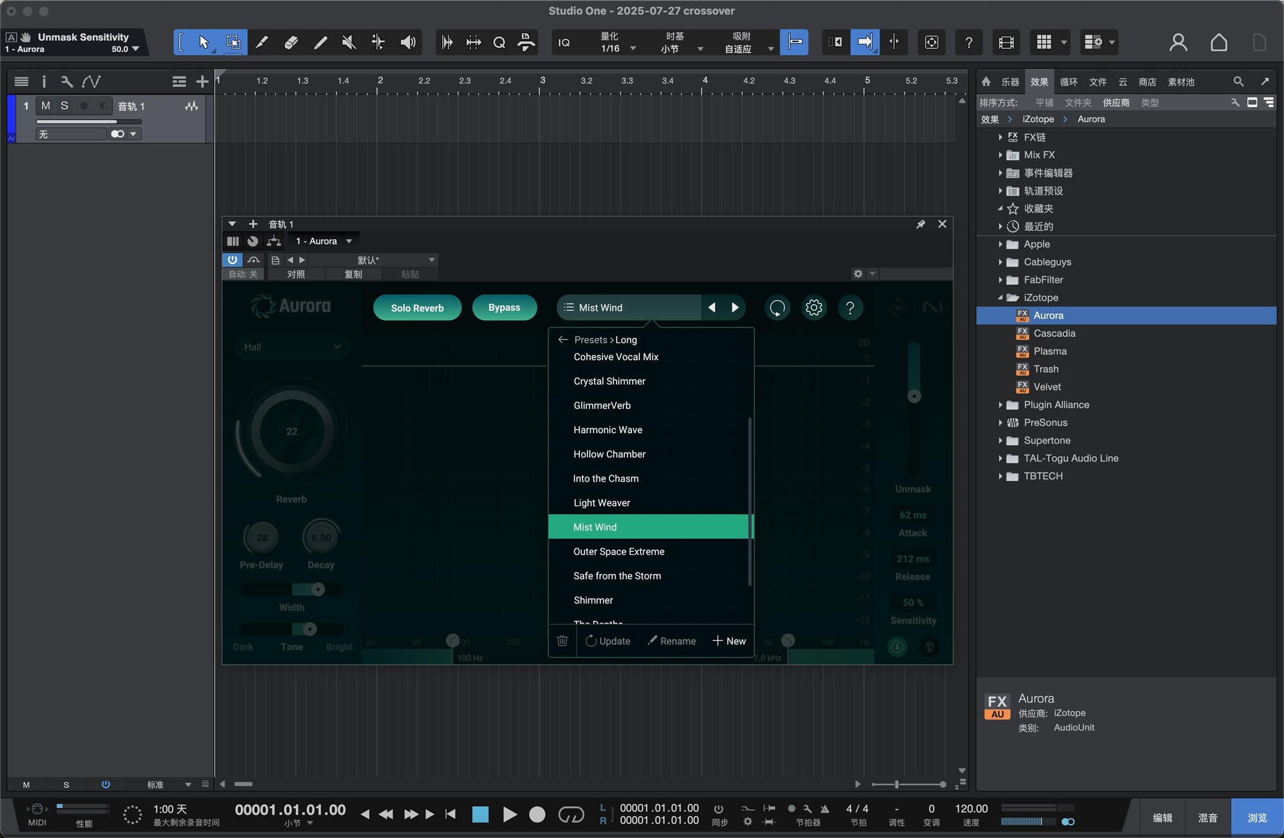Open the user account icon
Viewport: 1284px width, 838px height.
tap(1178, 43)
